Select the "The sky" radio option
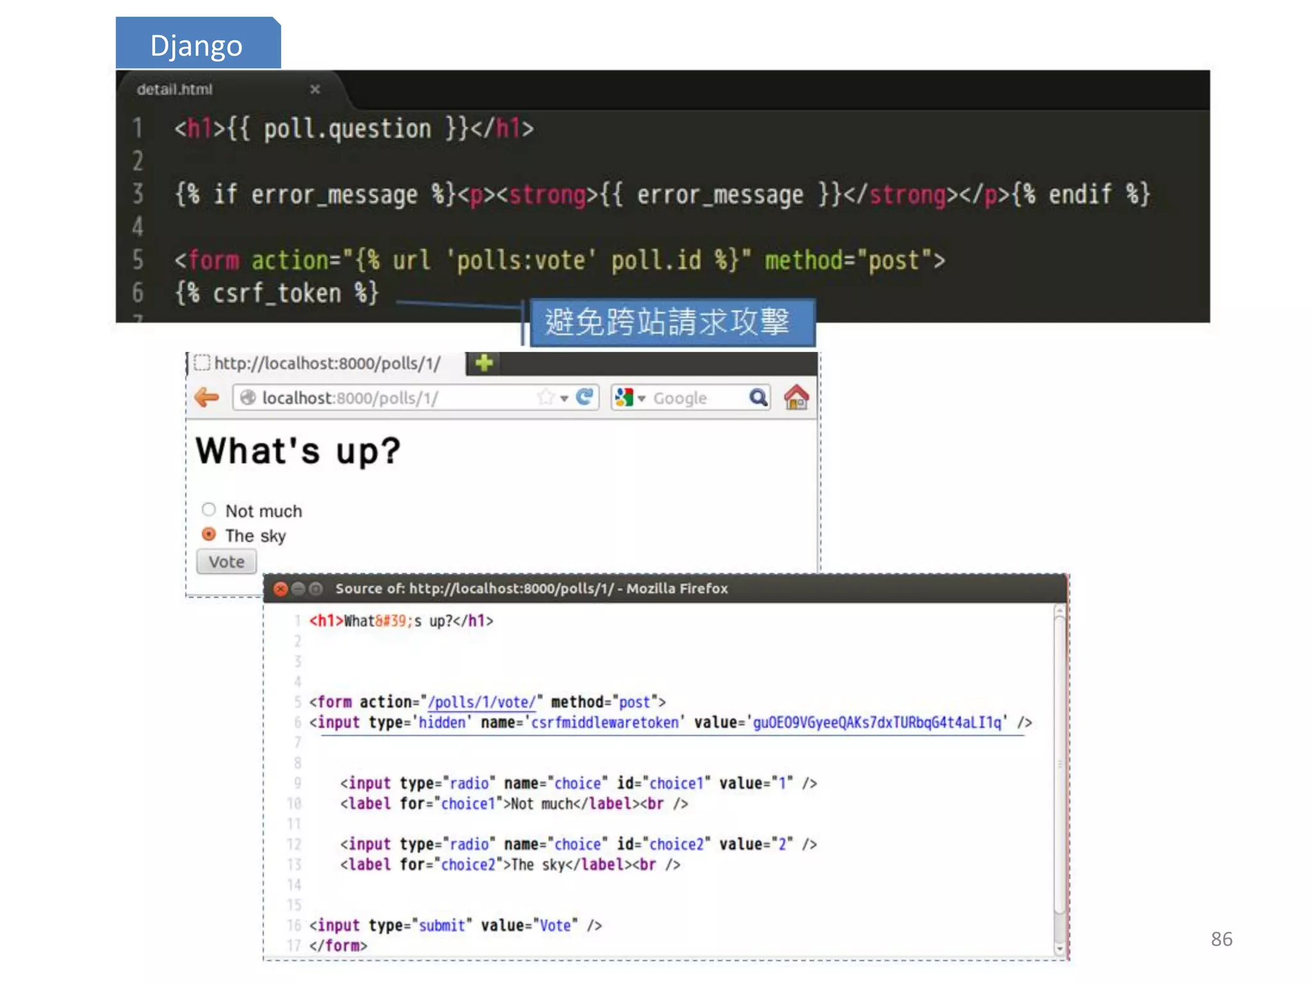 coord(209,534)
